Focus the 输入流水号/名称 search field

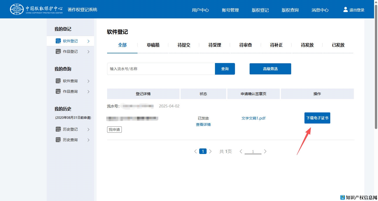point(161,69)
